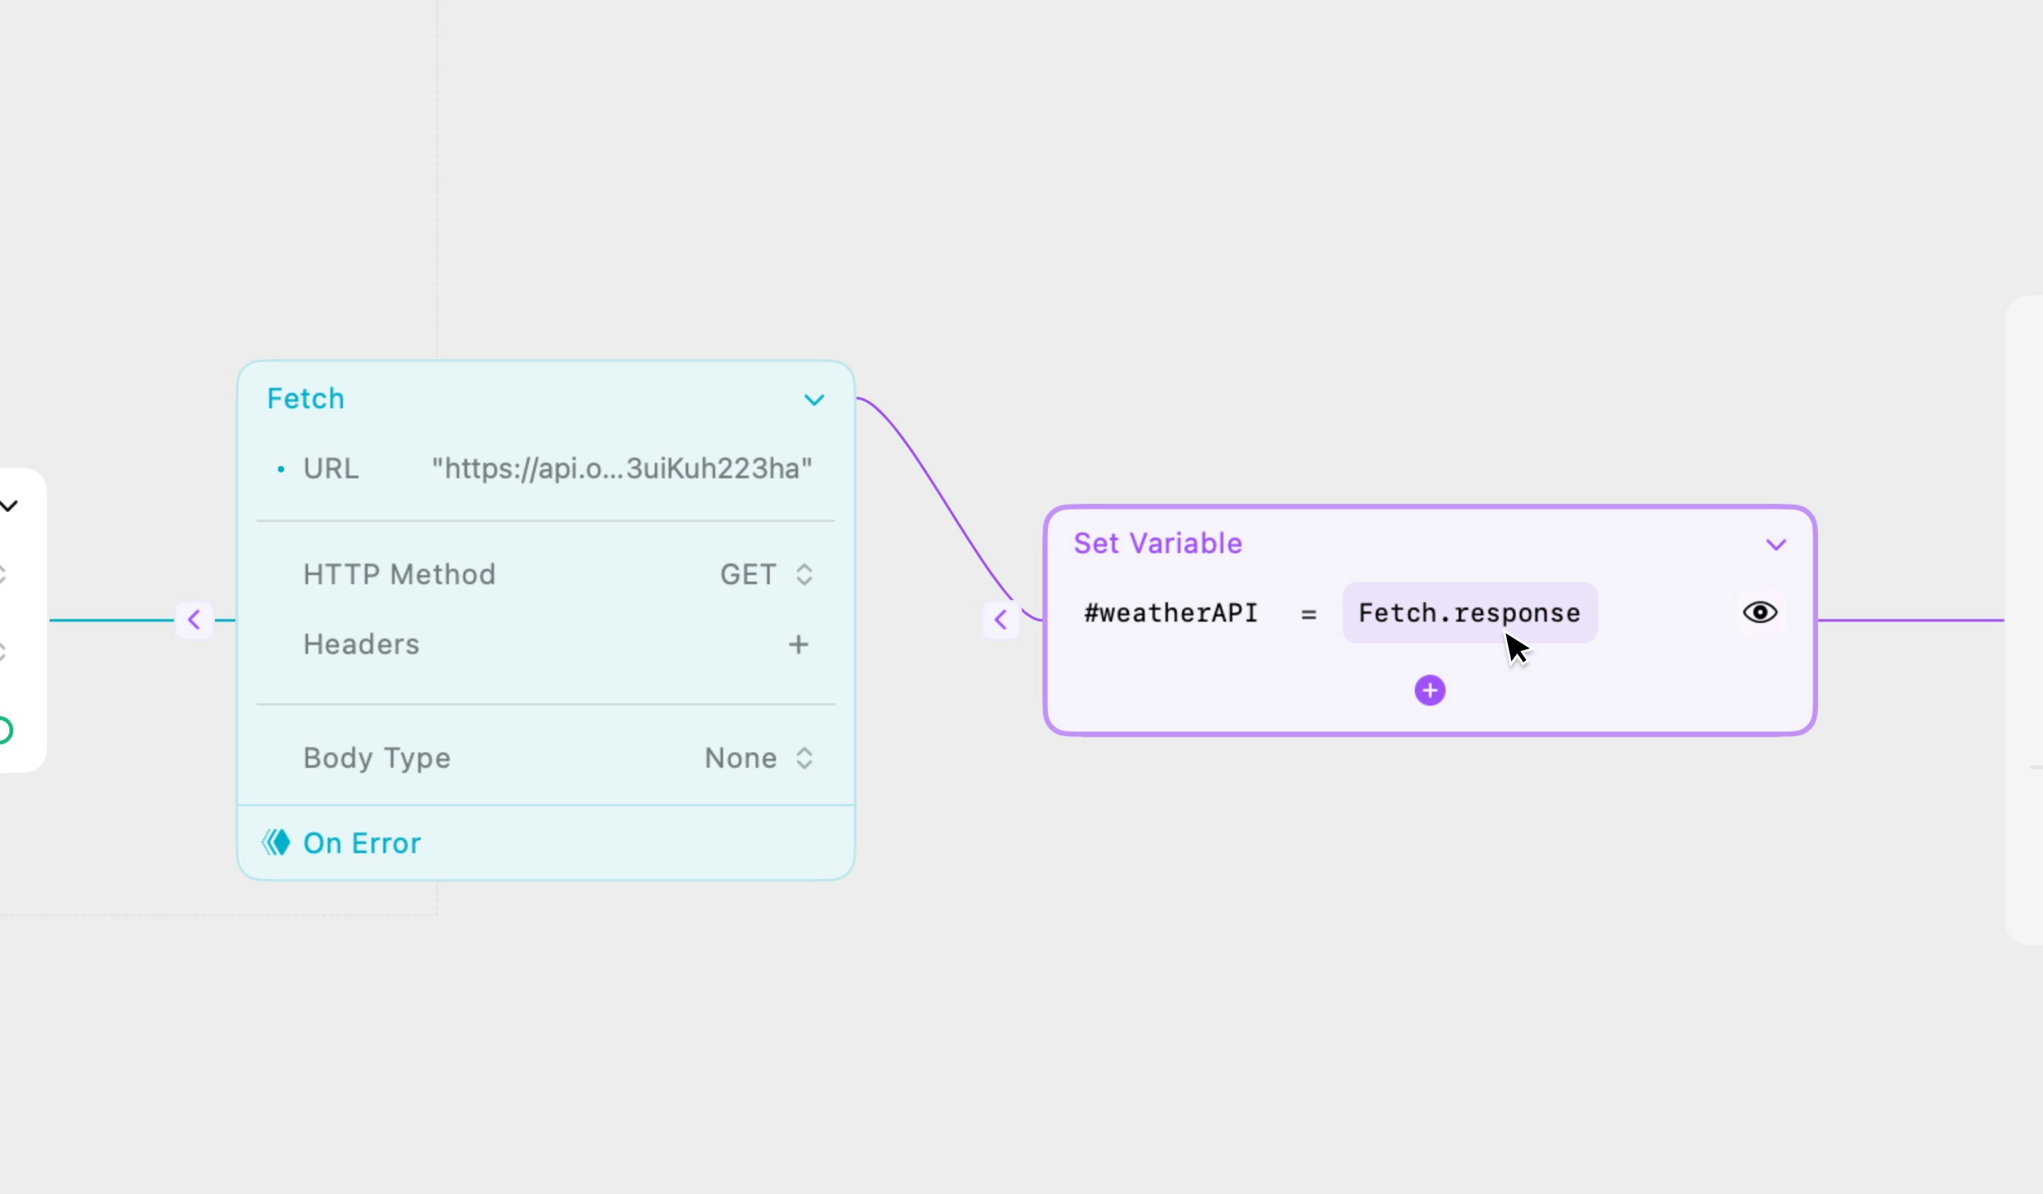Image resolution: width=2043 pixels, height=1194 pixels.
Task: Toggle the eye icon in Set Variable
Action: pos(1759,613)
